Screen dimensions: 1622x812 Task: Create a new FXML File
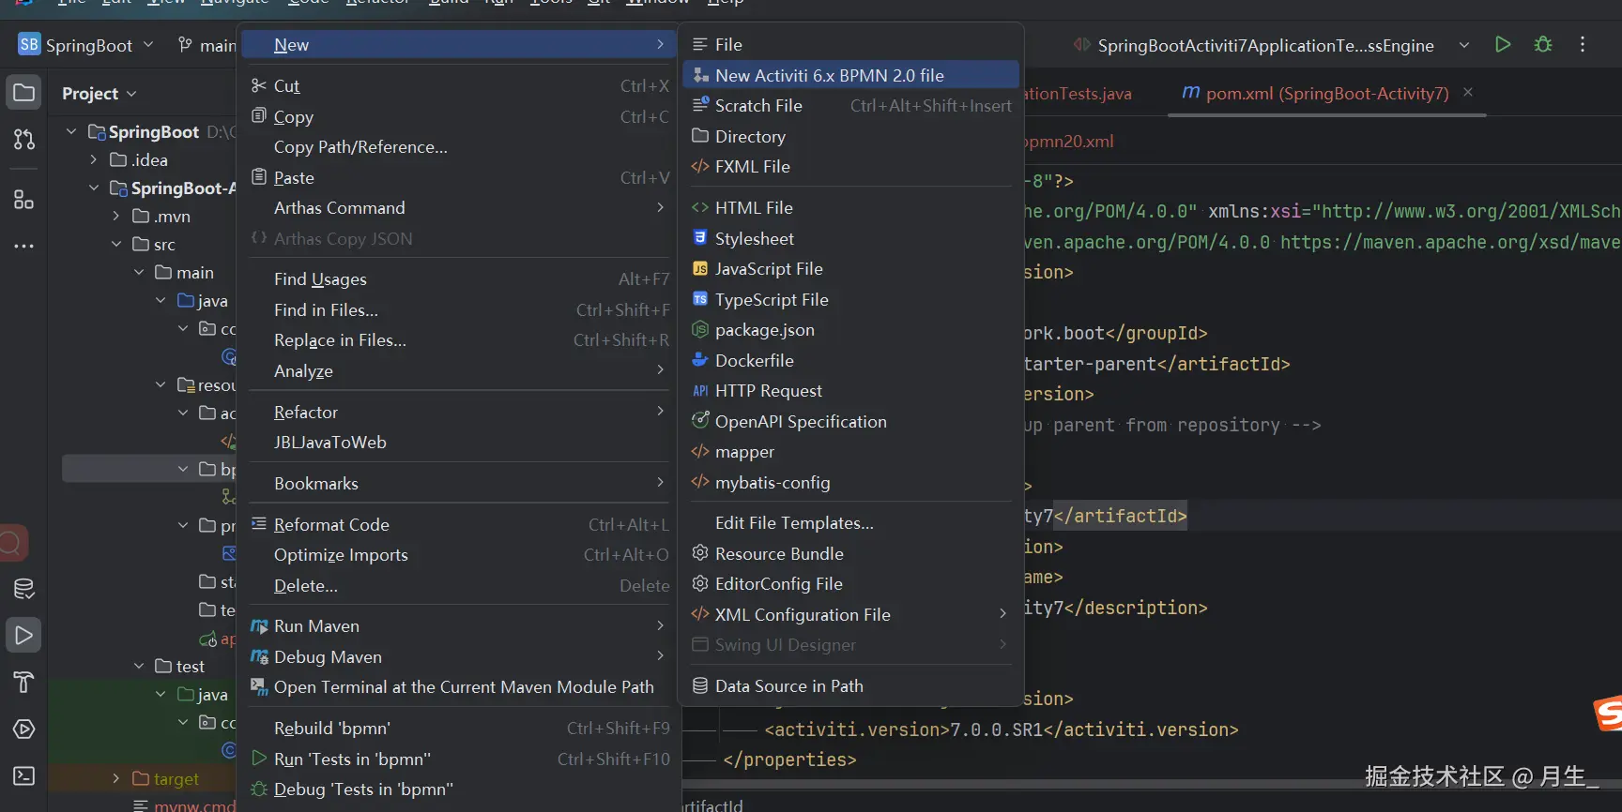(850, 166)
